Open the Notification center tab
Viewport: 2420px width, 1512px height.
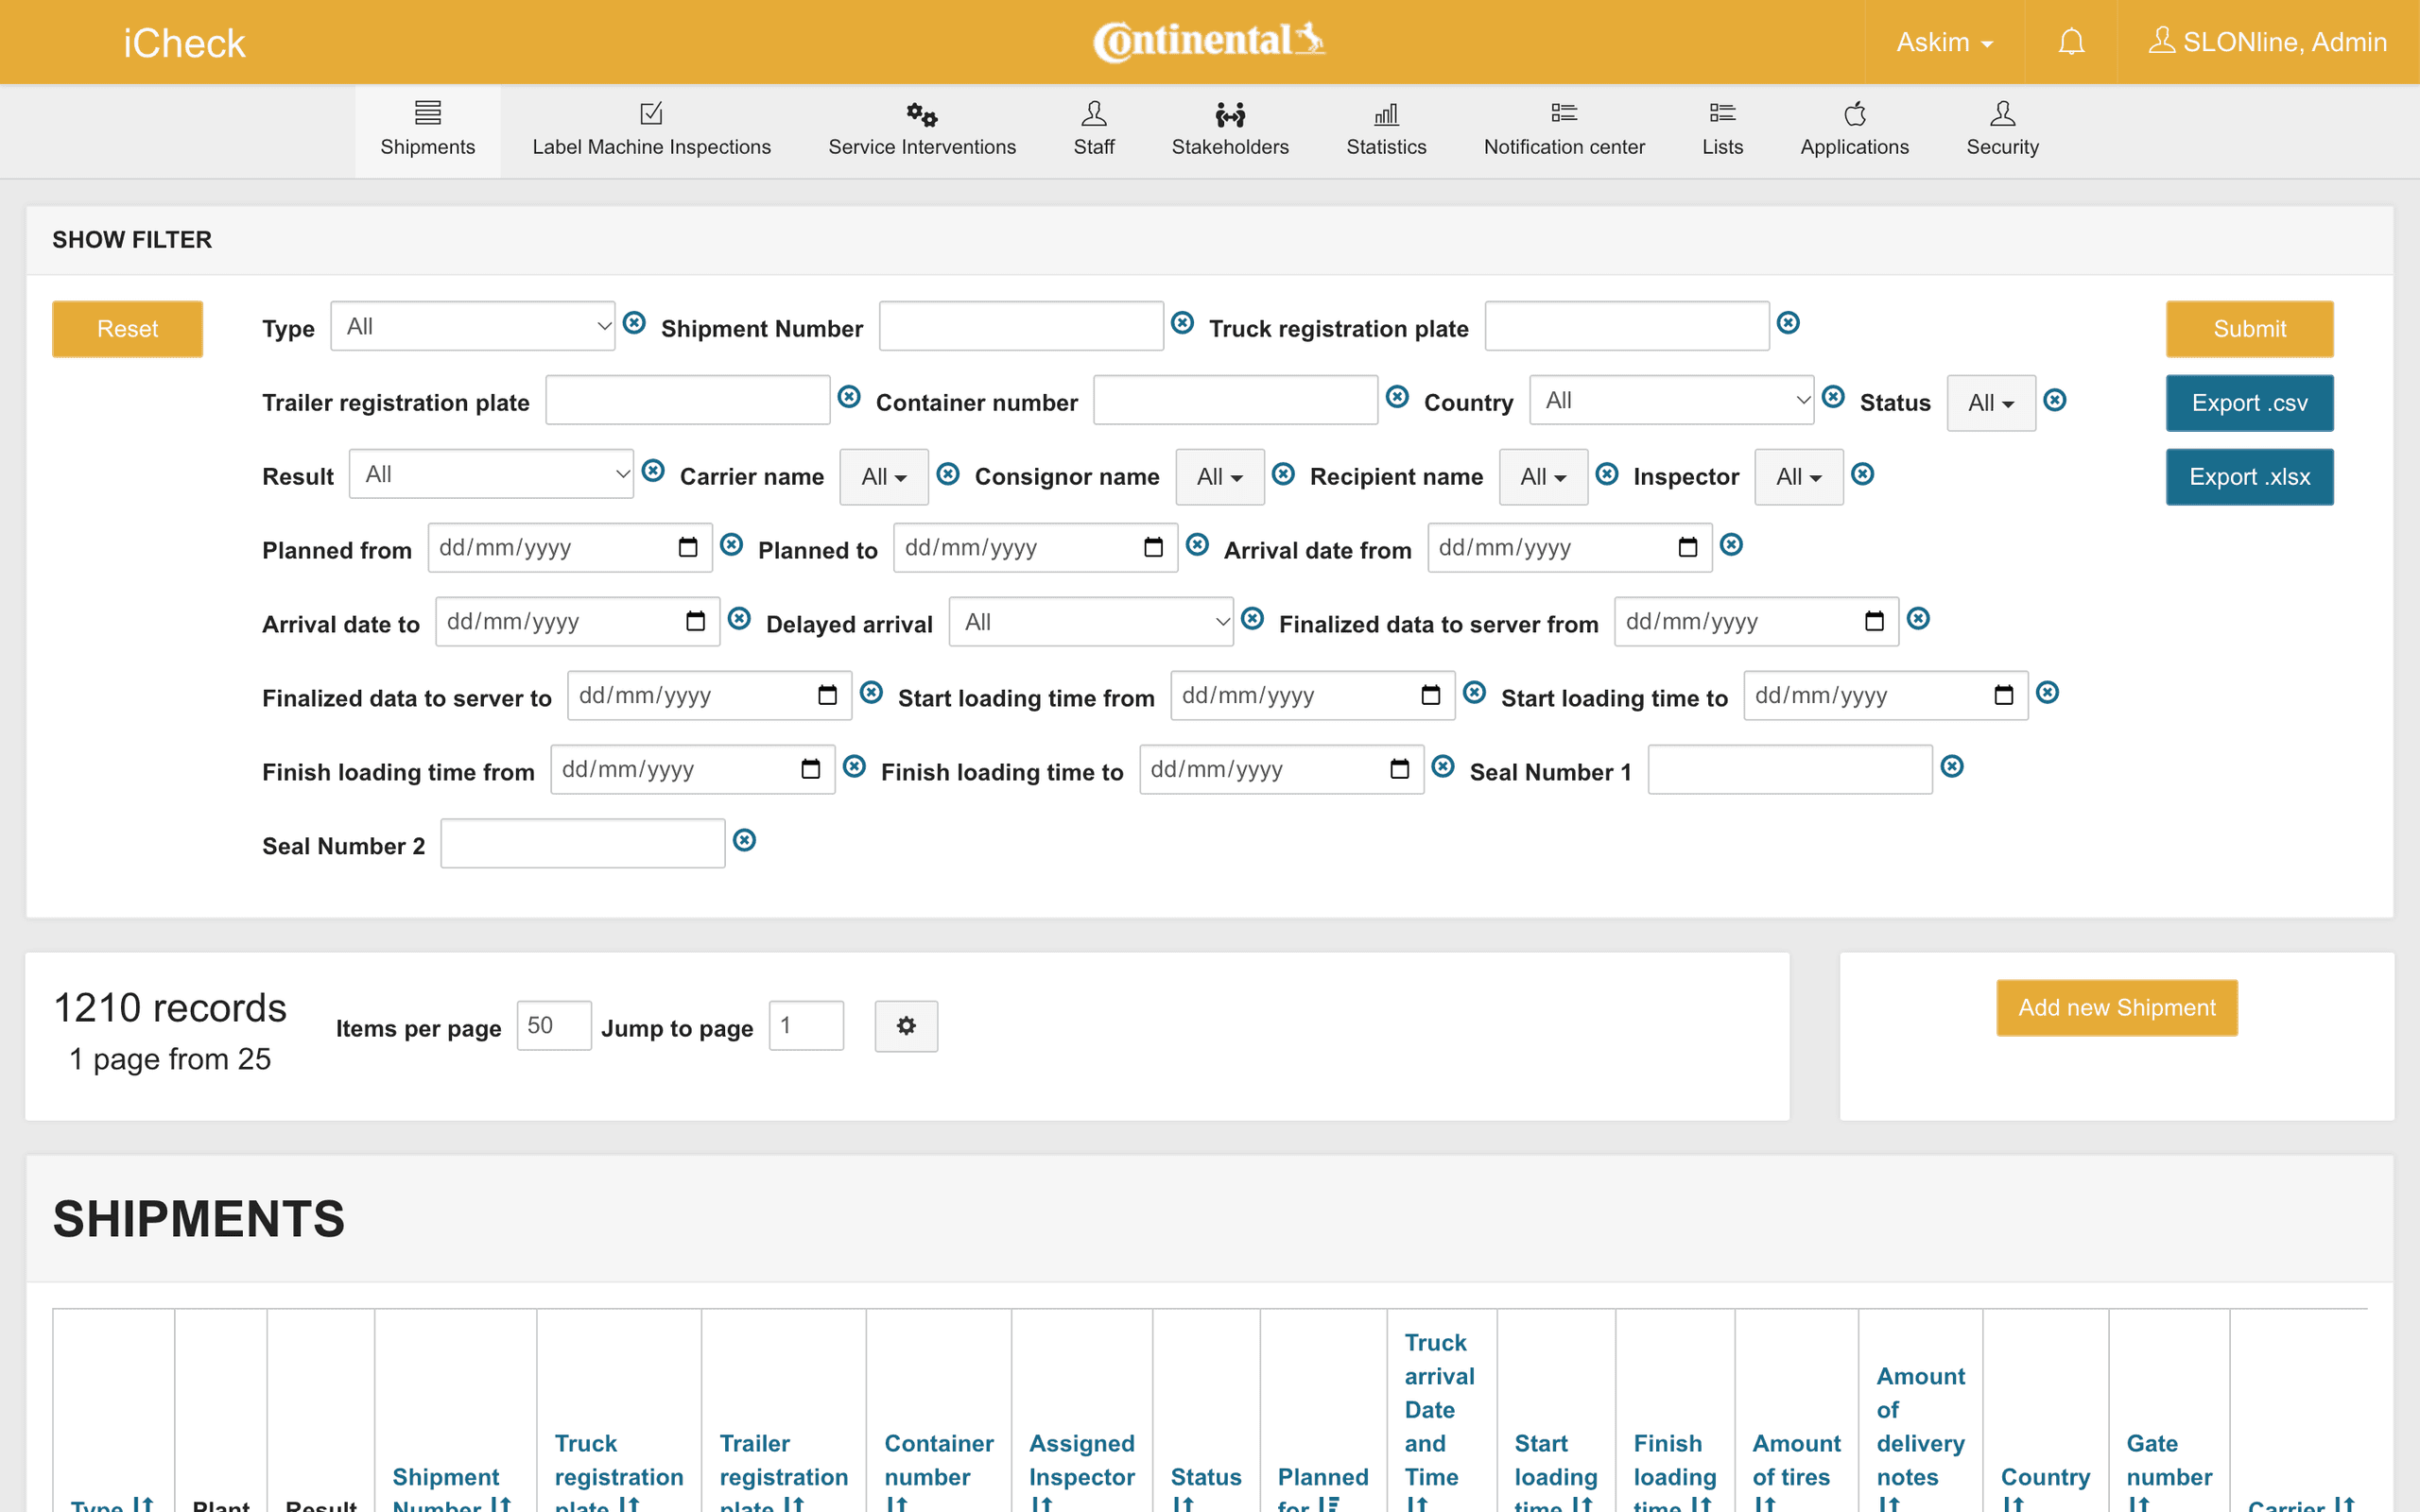[1564, 130]
